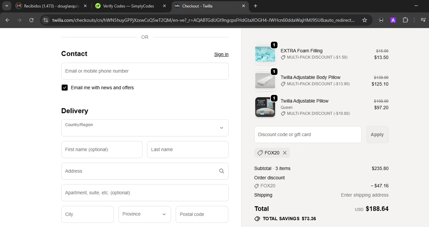Click the EXTRA Foam Filling price $13.50
The width and height of the screenshot is (429, 227).
click(x=381, y=57)
